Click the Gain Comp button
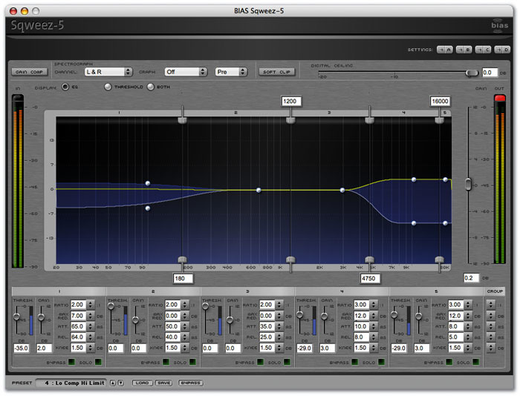This screenshot has height=396, width=520. pyautogui.click(x=30, y=72)
